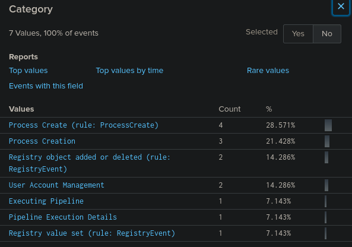Select Pipeline Execution Details value
The height and width of the screenshot is (247, 352).
63,217
